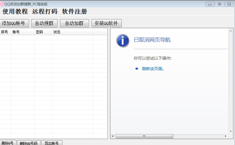Click the 导出帐号 button
Screen dimensions: 235x145
(52, 143)
